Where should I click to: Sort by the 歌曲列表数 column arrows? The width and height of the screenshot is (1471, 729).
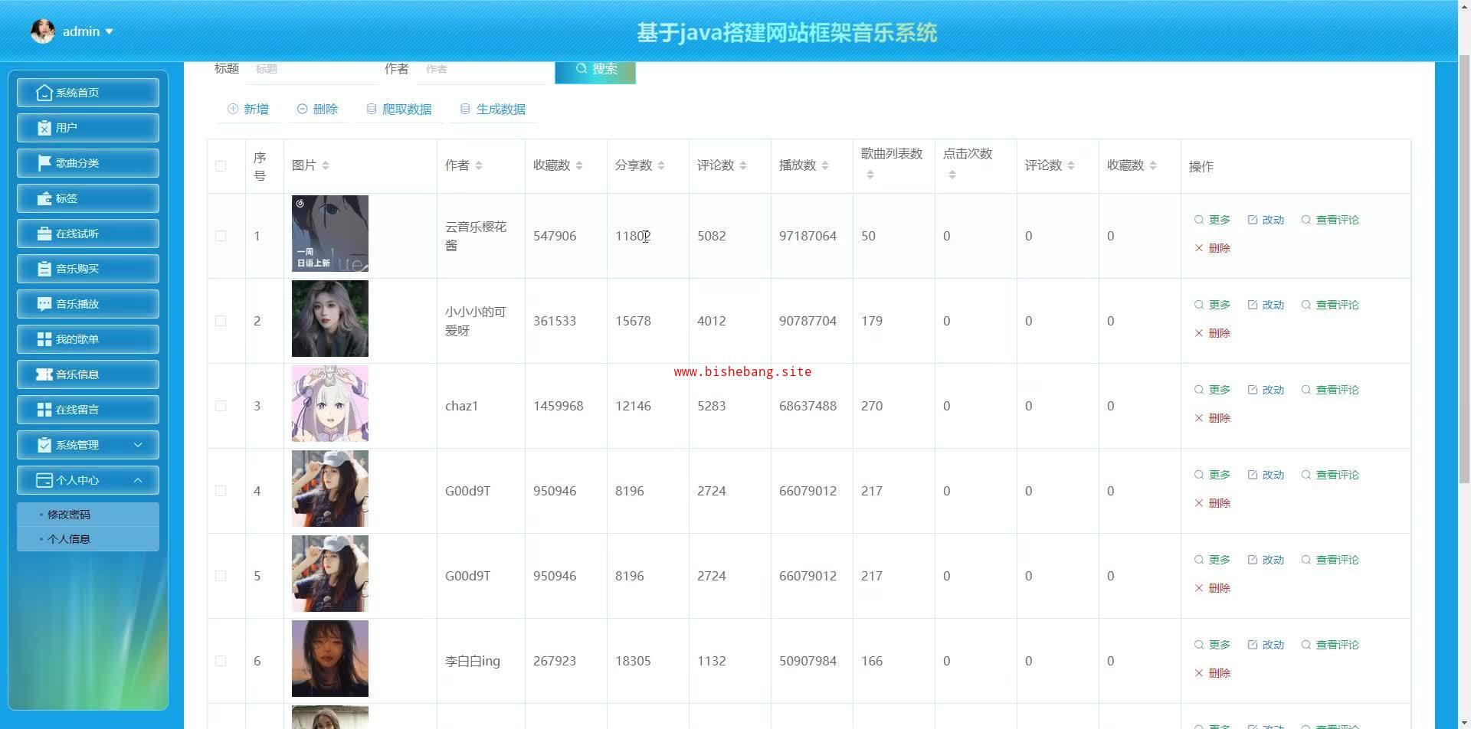pyautogui.click(x=870, y=175)
